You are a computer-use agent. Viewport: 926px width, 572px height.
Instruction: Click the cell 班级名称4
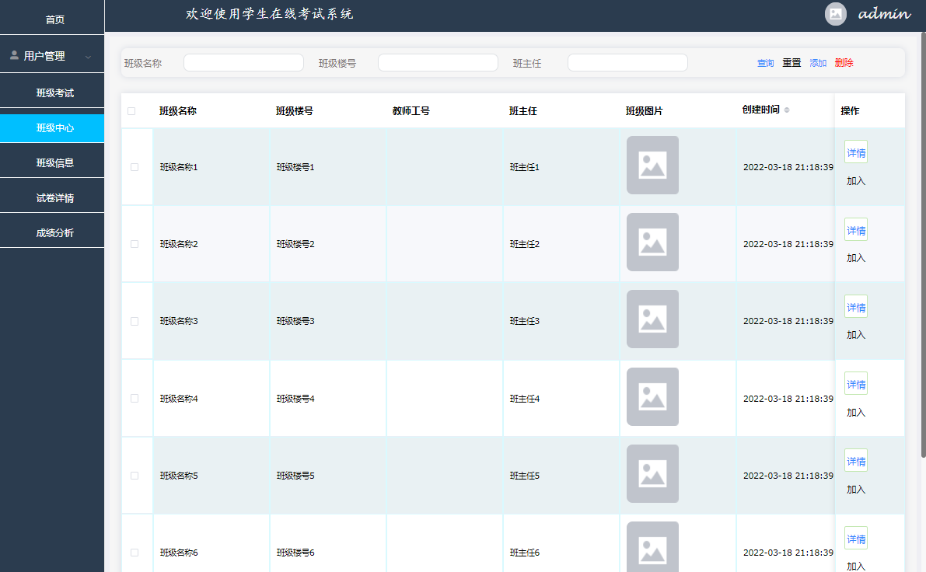(179, 399)
